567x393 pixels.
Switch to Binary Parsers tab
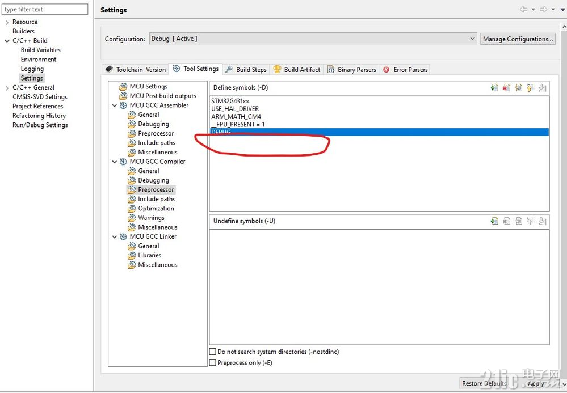pyautogui.click(x=352, y=69)
